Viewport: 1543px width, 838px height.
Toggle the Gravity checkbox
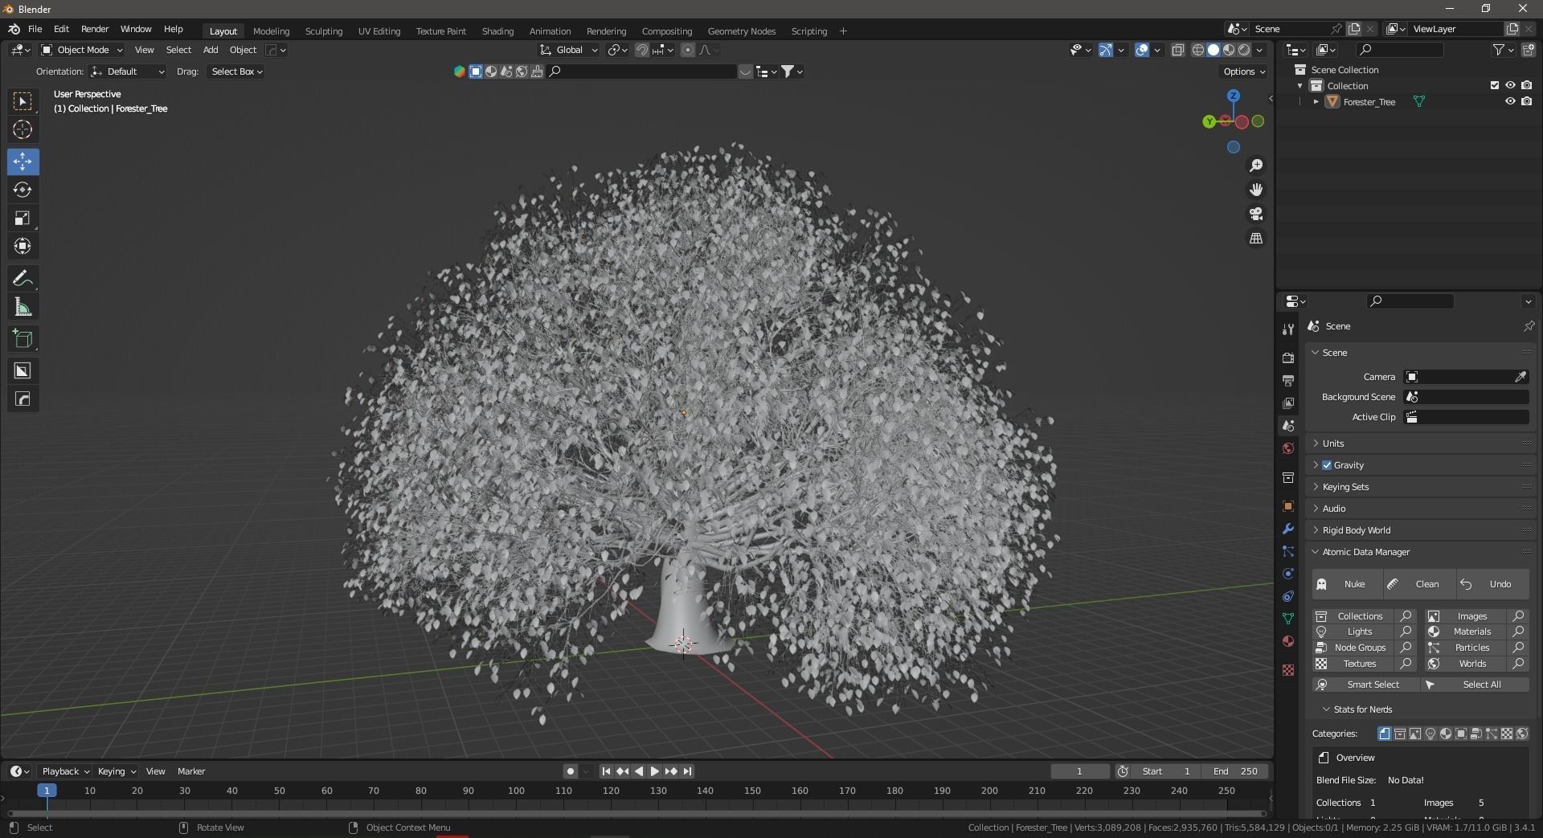1327,465
